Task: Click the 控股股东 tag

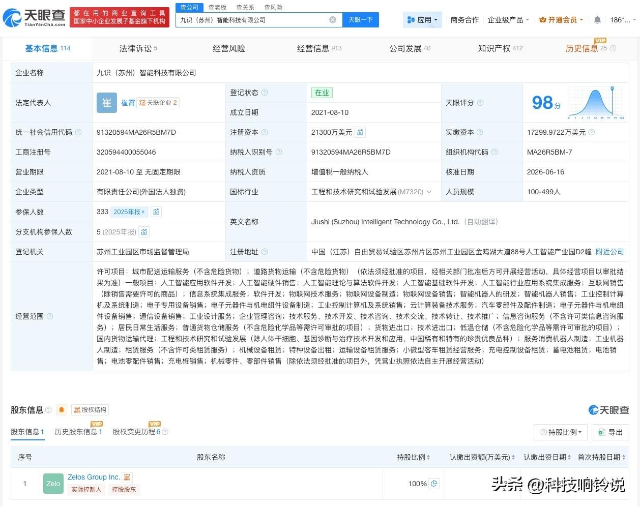Action: tap(124, 490)
